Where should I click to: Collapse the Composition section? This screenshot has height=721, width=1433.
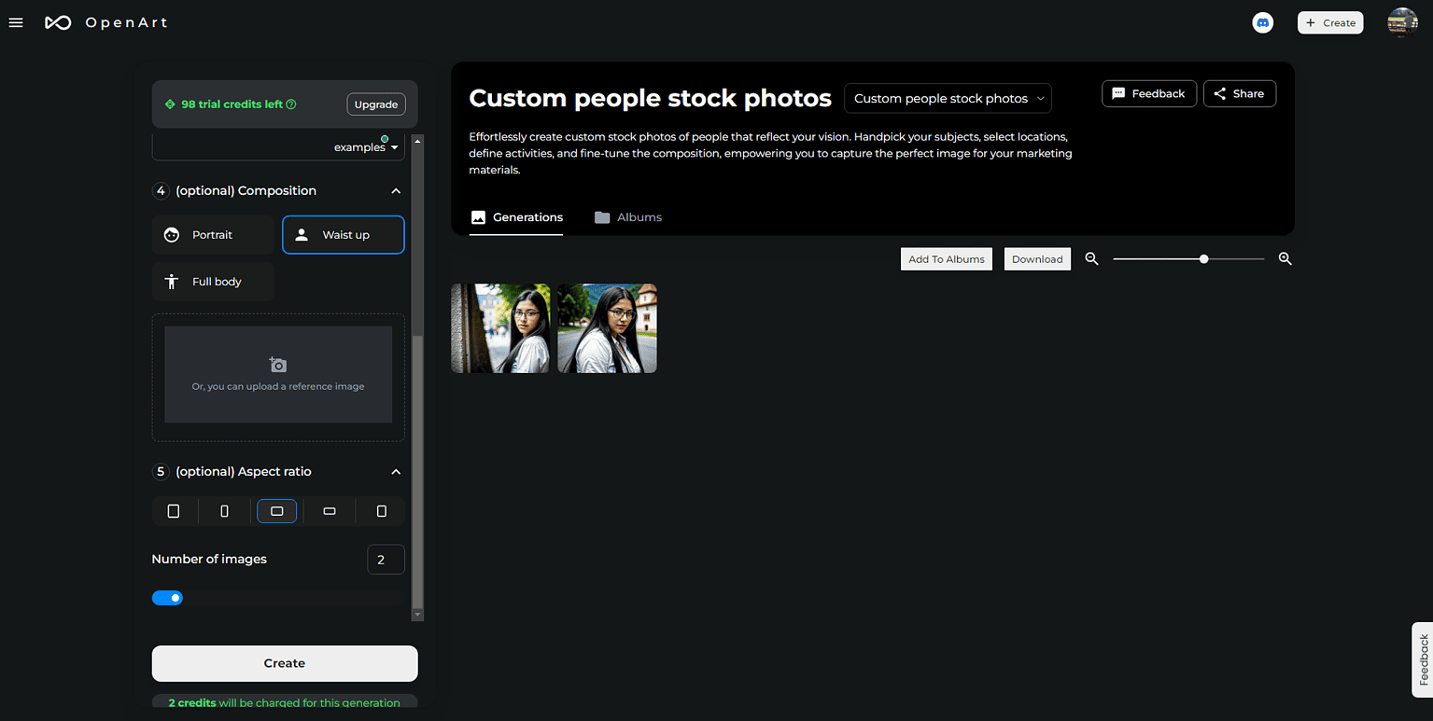(x=396, y=191)
